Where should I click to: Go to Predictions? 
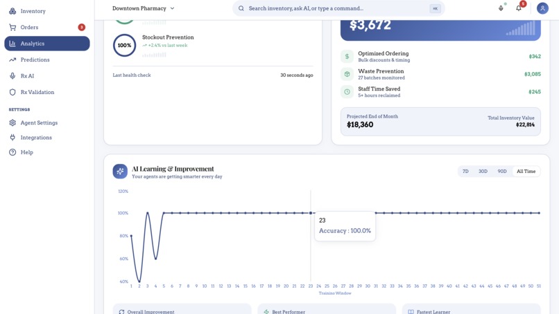(46, 59)
